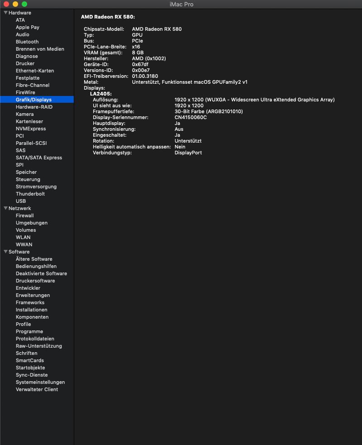The height and width of the screenshot is (445, 362).
Task: Click the LA2405 display heading
Action: [x=100, y=94]
